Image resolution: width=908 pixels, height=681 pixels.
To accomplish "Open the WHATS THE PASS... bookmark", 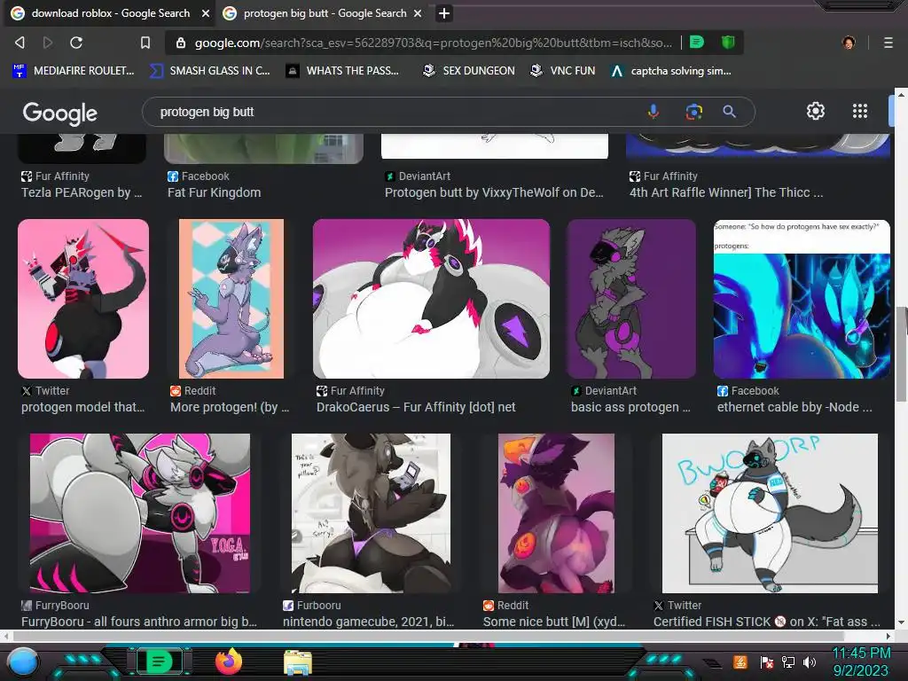I will click(343, 71).
